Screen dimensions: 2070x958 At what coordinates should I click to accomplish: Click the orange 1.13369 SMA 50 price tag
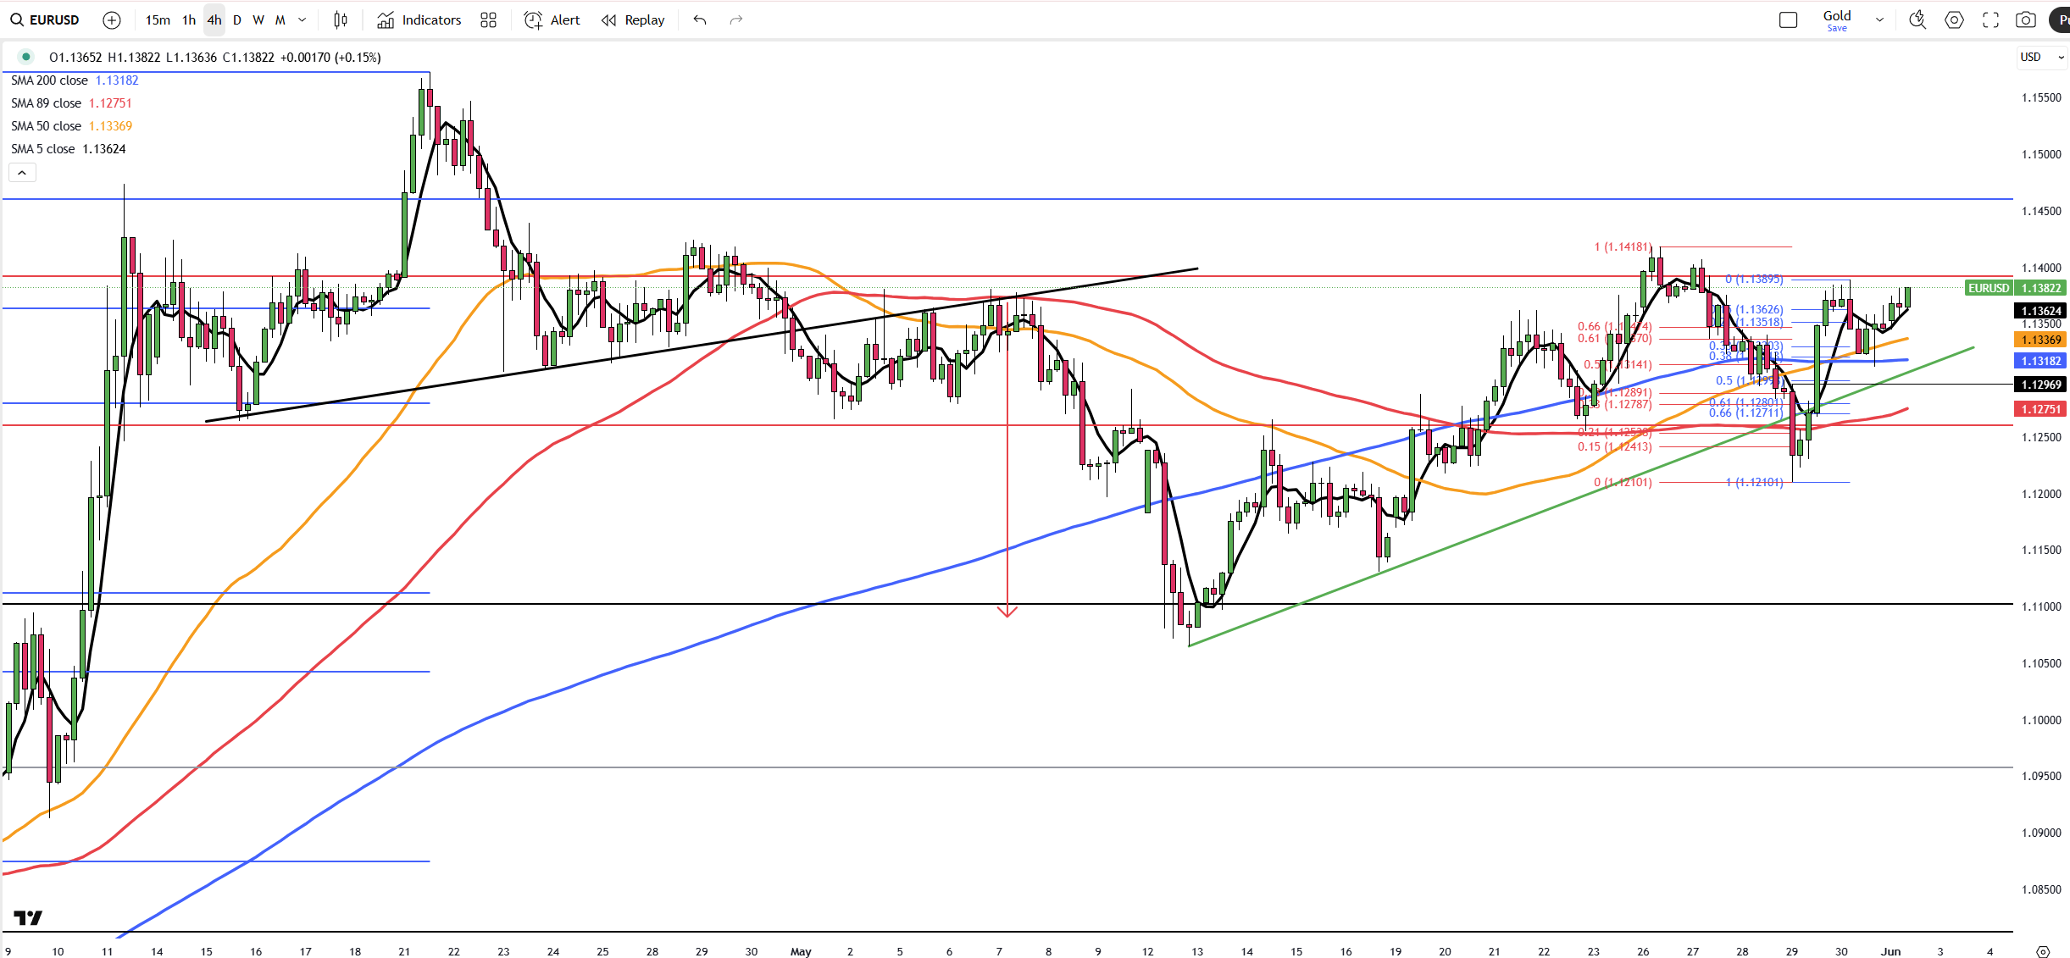[2040, 340]
